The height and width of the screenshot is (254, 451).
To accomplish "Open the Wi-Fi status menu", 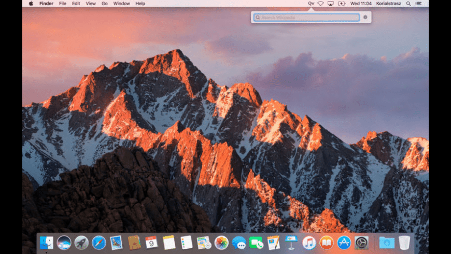I will pyautogui.click(x=320, y=4).
